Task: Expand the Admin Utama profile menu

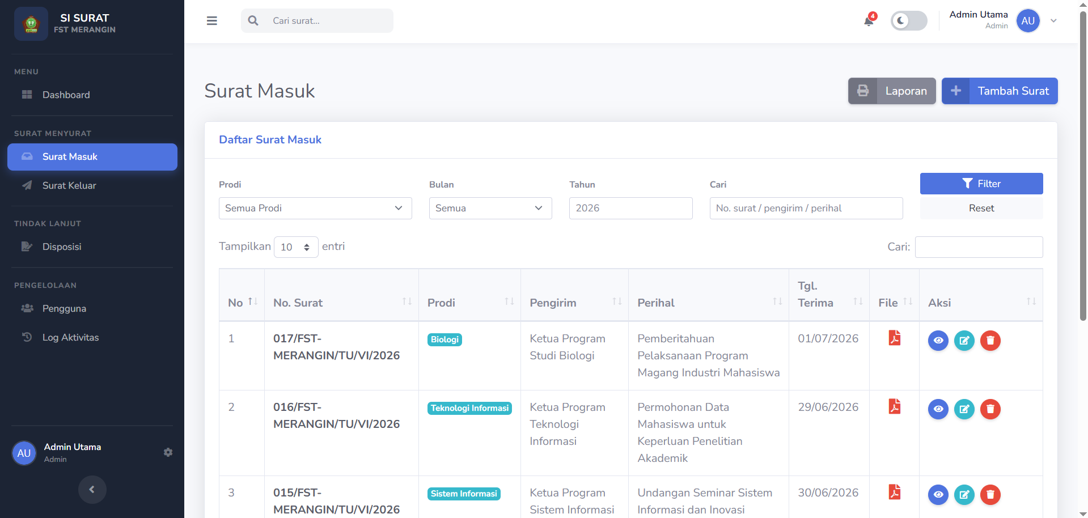Action: 1053,21
